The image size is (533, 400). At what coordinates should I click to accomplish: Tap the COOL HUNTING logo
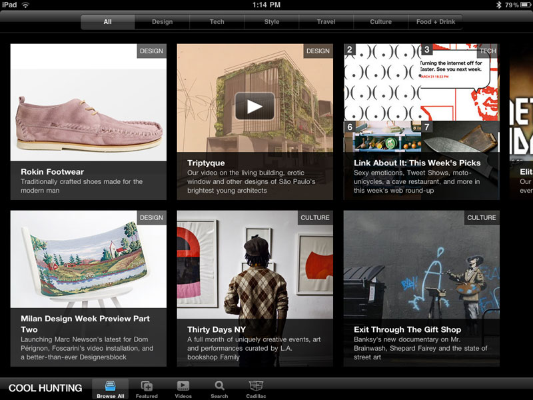click(x=45, y=388)
